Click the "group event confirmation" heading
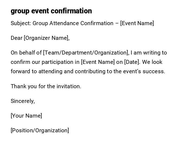 (51, 11)
